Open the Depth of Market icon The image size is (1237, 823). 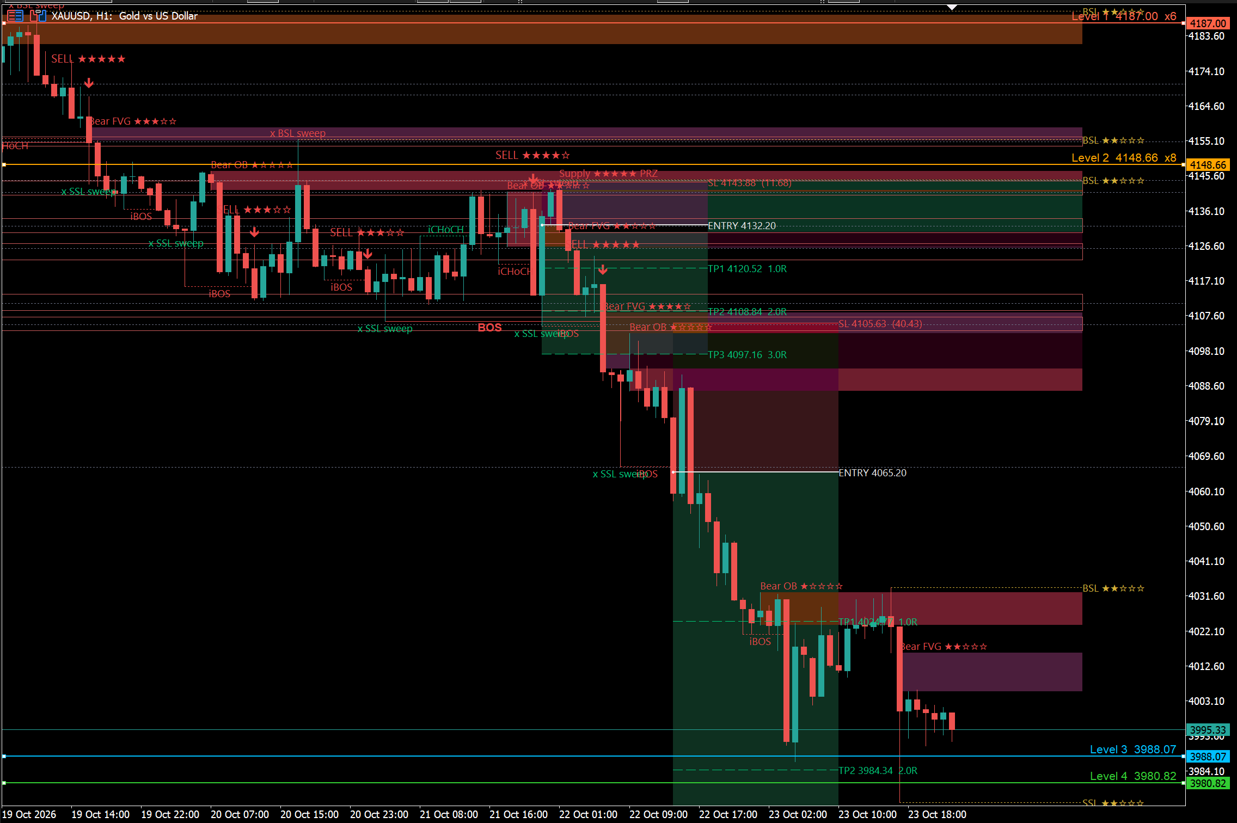15,16
